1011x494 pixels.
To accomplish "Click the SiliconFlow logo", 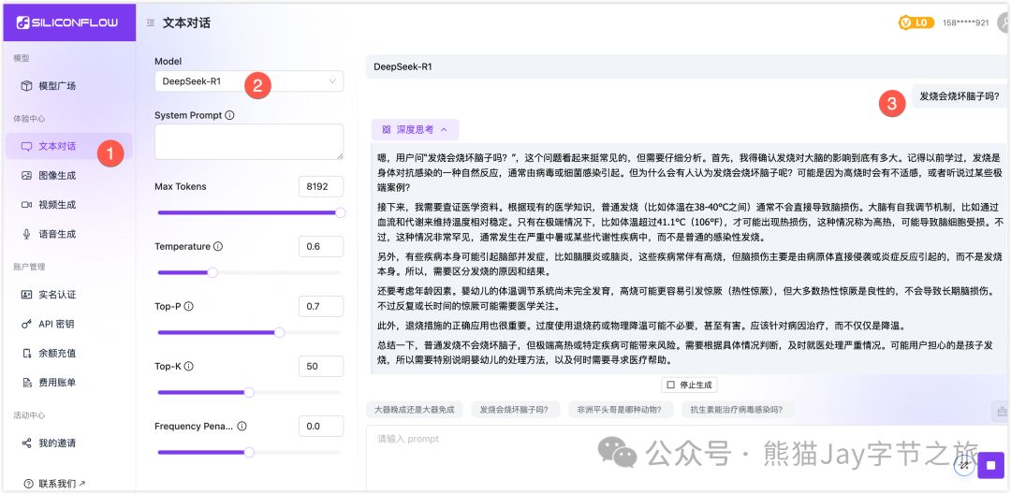I will pos(67,22).
